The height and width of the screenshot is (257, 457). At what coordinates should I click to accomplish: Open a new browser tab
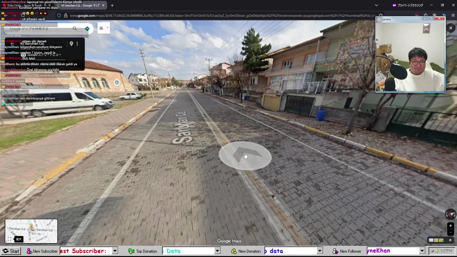click(112, 5)
